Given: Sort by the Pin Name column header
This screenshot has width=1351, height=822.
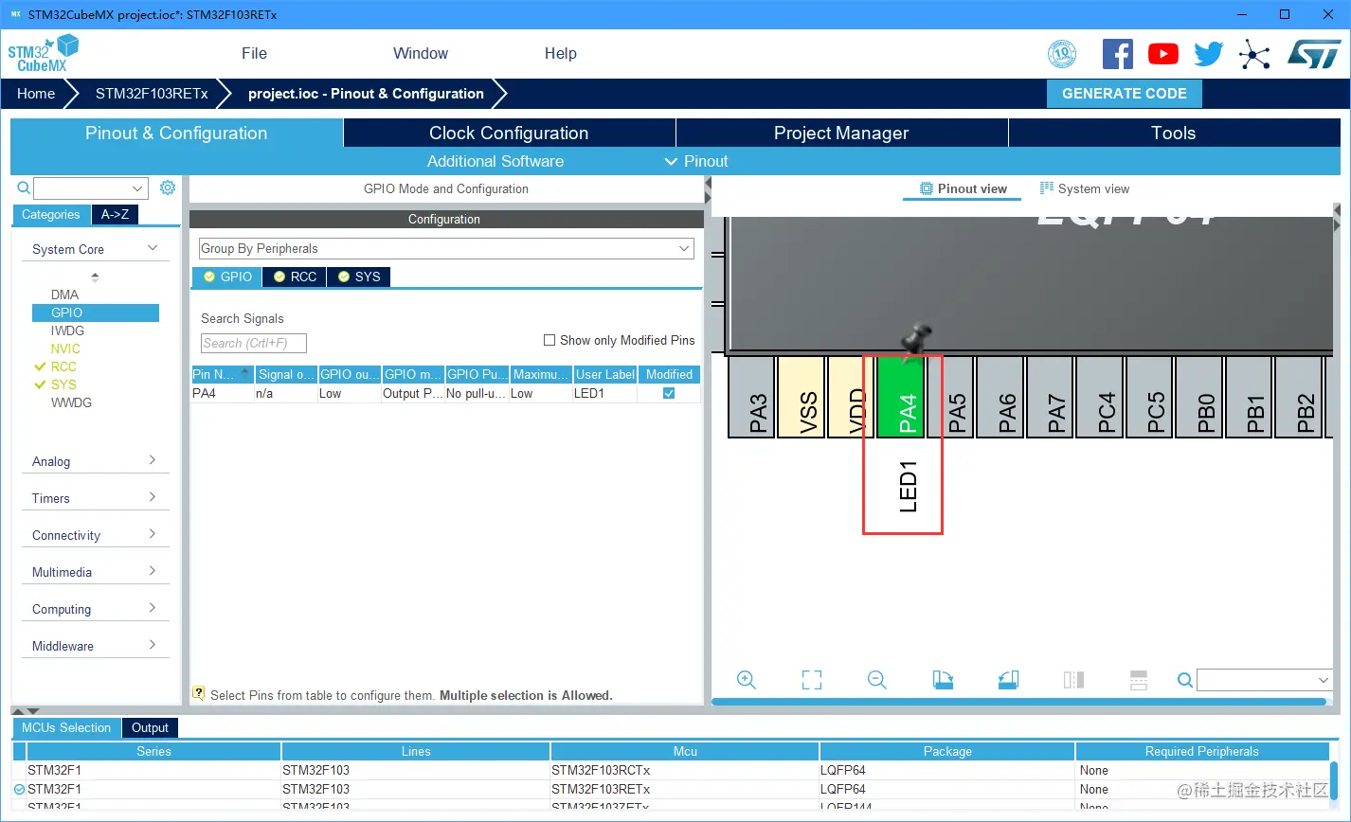Looking at the screenshot, I should (x=223, y=374).
